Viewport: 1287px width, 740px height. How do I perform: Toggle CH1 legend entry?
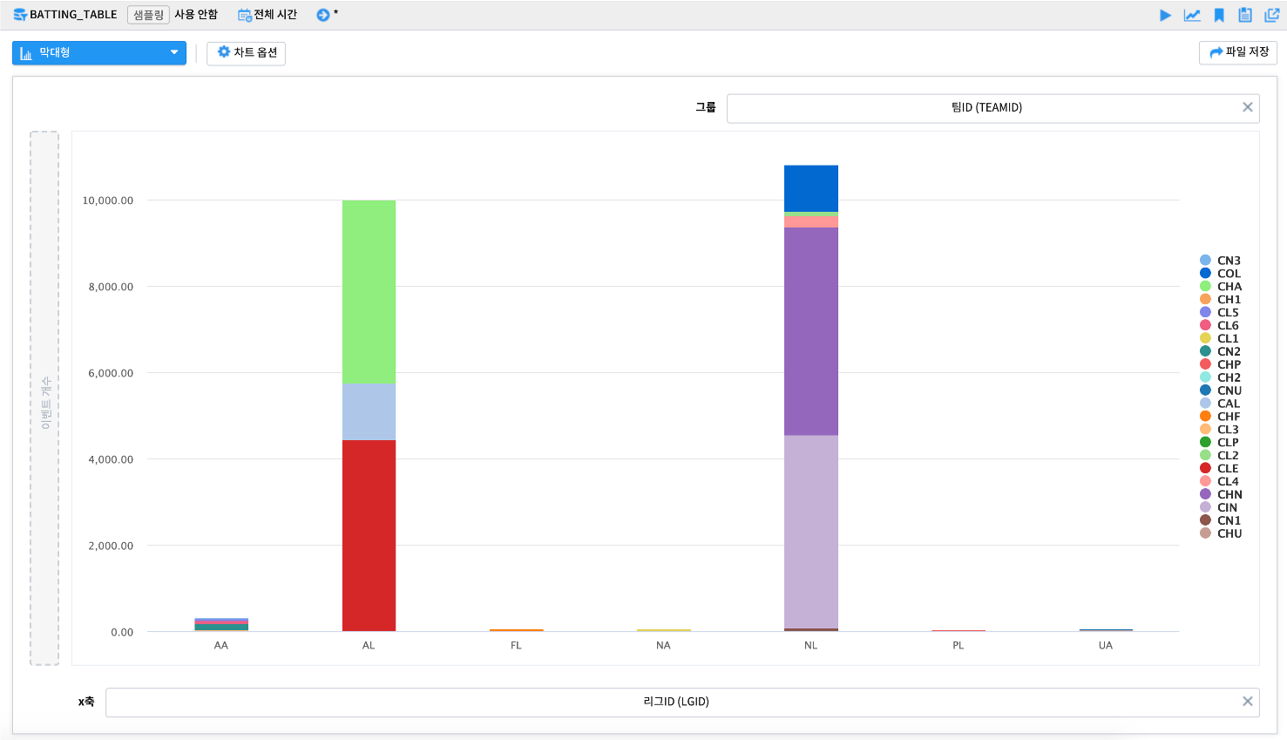coord(1221,300)
